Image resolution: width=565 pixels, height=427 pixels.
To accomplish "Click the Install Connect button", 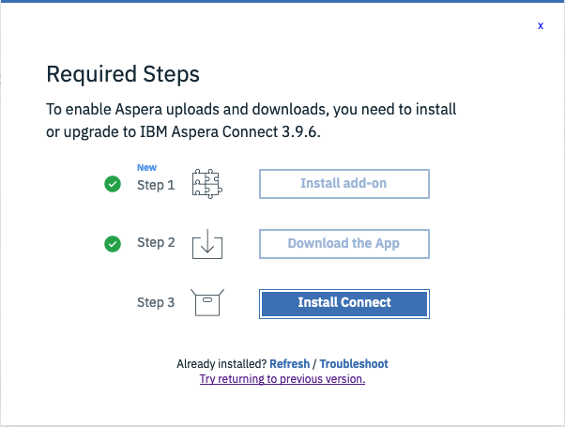I will 344,303.
